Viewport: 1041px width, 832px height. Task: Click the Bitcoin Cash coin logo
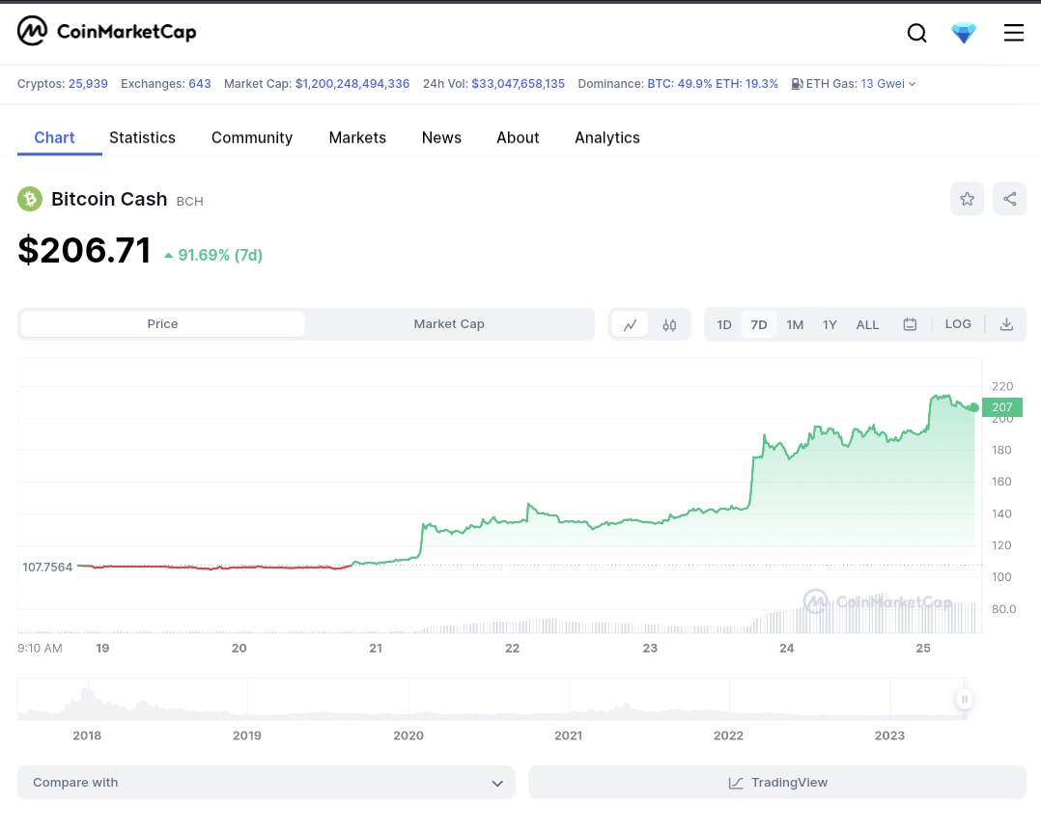pos(30,199)
